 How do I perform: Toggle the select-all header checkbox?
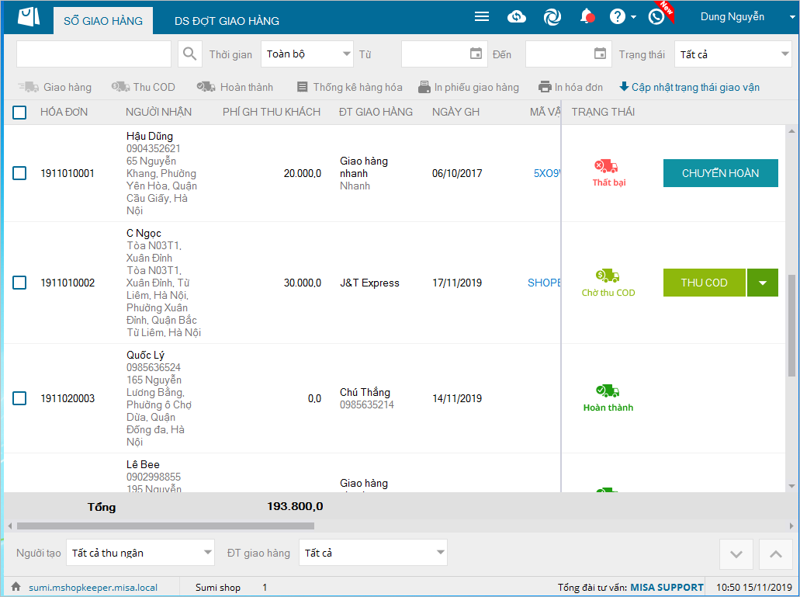[x=19, y=113]
